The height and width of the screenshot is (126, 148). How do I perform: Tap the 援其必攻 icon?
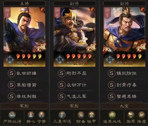tap(112, 115)
